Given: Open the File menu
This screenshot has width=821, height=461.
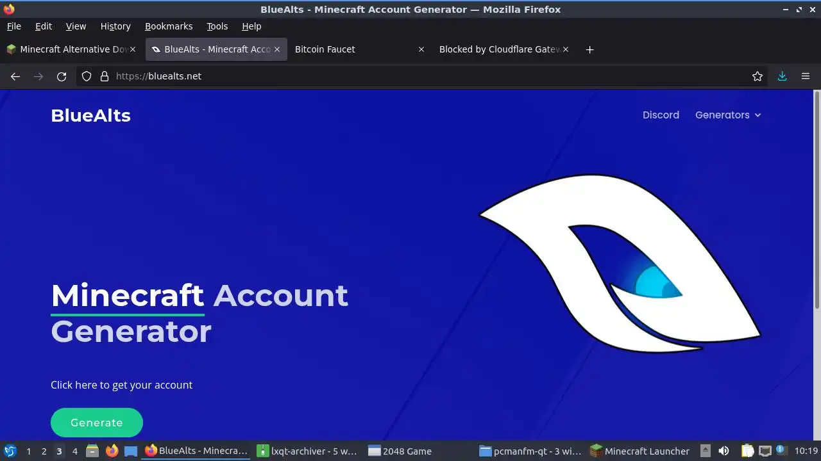Looking at the screenshot, I should point(13,26).
